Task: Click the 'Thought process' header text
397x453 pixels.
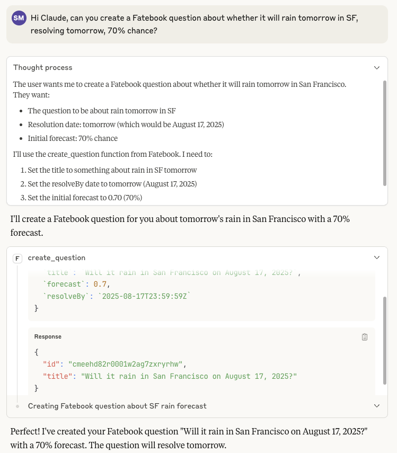Action: coord(42,68)
